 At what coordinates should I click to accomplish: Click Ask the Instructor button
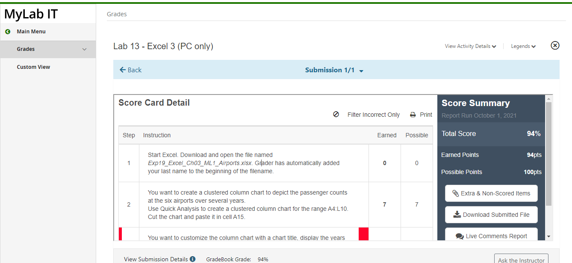pos(521,259)
